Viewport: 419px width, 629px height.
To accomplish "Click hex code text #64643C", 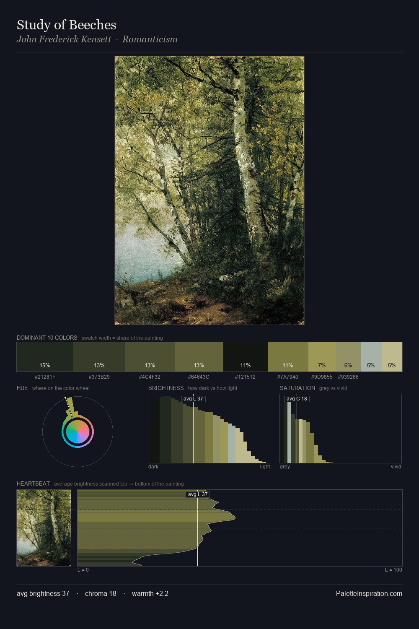I will point(199,377).
